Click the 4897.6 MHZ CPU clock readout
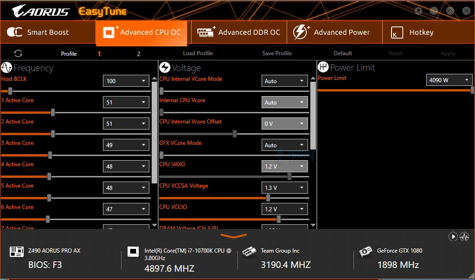This screenshot has width=475, height=280. click(169, 268)
